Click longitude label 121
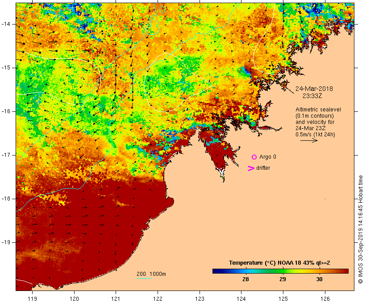 pyautogui.click(x=116, y=299)
